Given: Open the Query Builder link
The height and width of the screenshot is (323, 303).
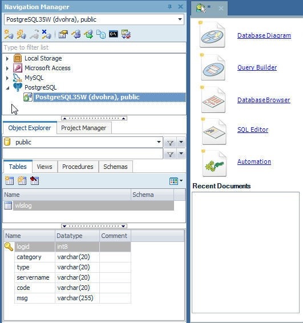Looking at the screenshot, I should click(x=257, y=67).
